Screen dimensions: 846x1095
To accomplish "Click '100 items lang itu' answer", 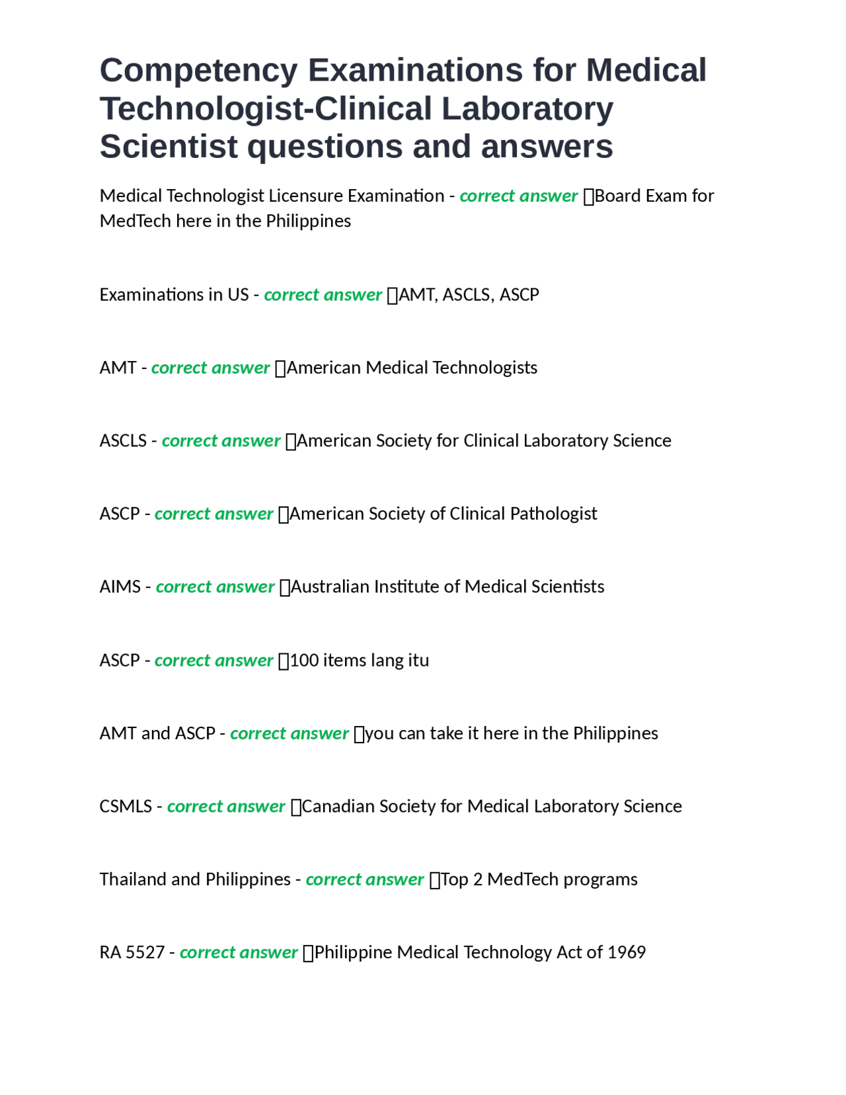I will click(360, 660).
